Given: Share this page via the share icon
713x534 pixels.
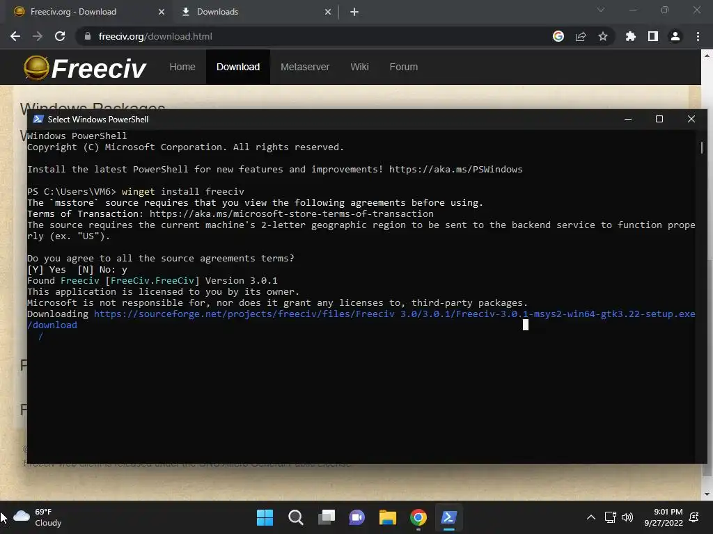Looking at the screenshot, I should [581, 36].
